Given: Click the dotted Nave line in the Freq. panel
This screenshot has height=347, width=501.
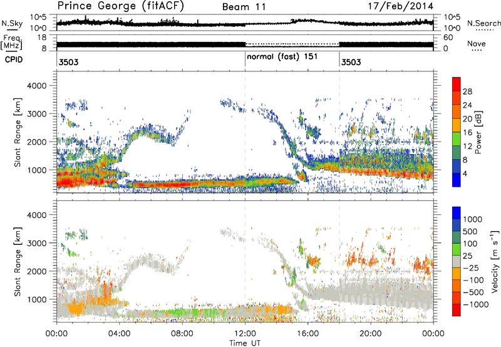Looking at the screenshot, I should [292, 44].
